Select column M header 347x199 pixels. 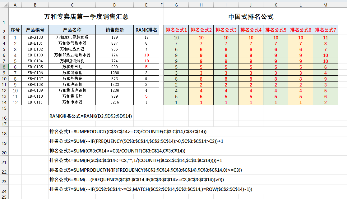[325, 5]
